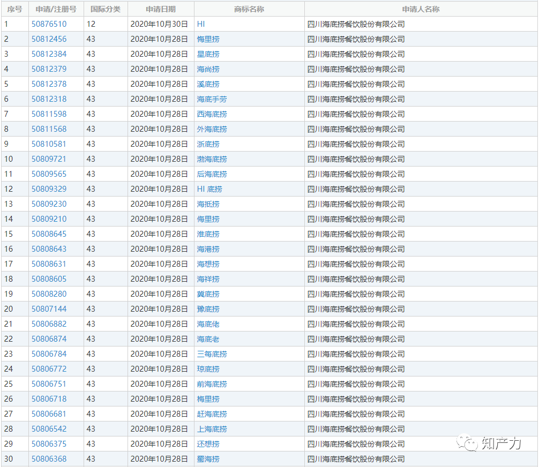Open the 溪底捞 trademark entry
Viewport: 539px width, 467px height.
[x=208, y=84]
